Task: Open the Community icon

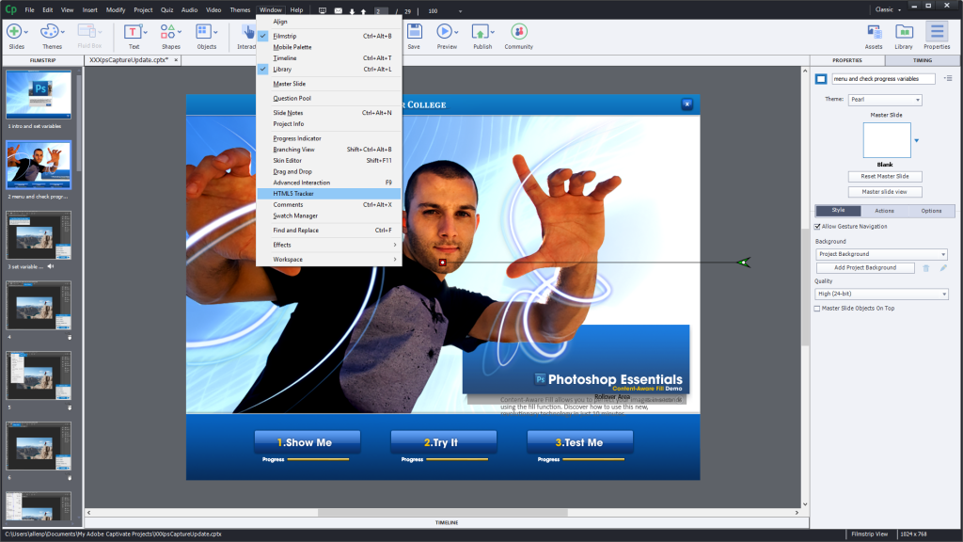Action: (518, 32)
